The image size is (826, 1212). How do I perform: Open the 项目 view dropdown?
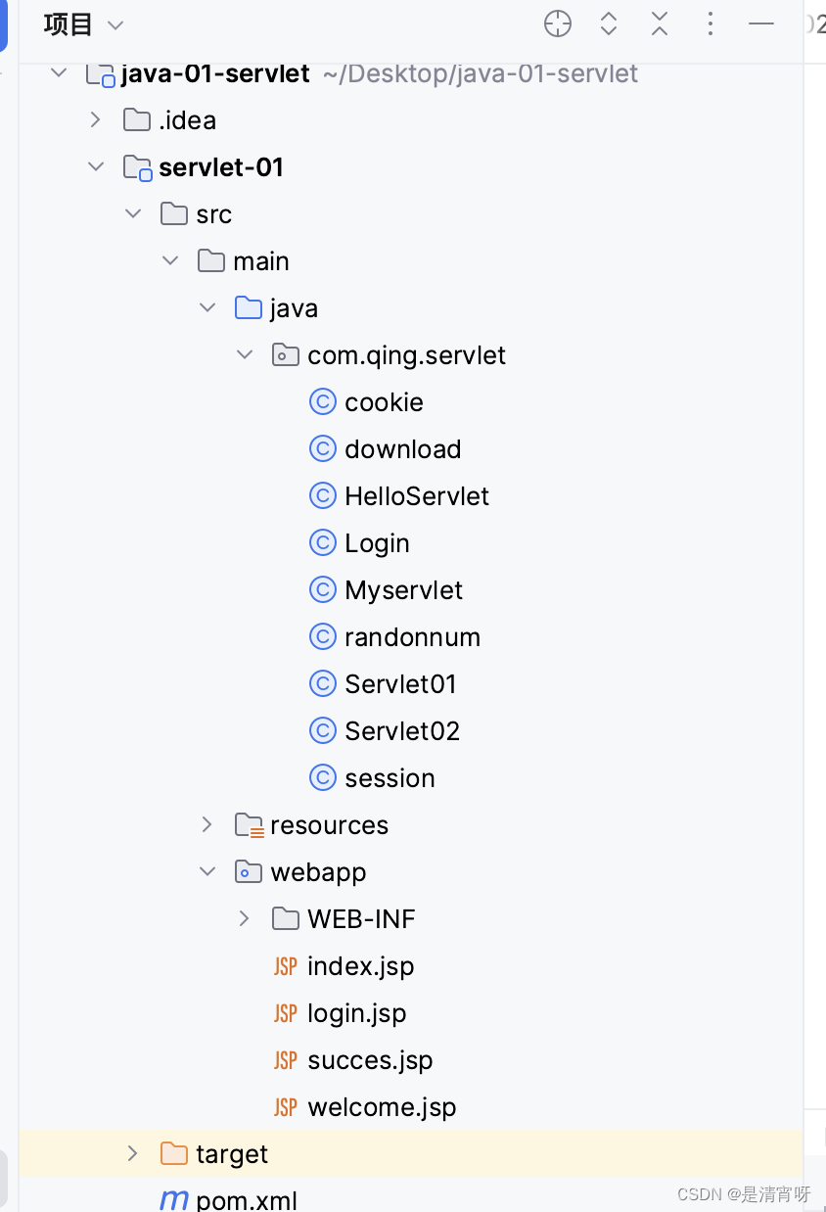point(115,24)
